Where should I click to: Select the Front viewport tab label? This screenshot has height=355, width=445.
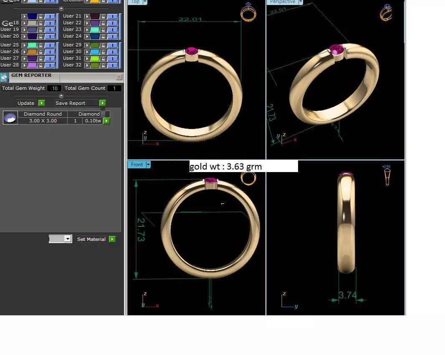[x=137, y=165]
